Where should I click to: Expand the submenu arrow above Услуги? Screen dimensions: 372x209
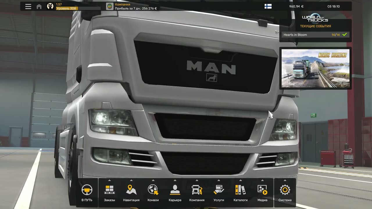[219, 181]
